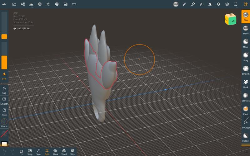
Task: Select the Paint tool
Action: [x=246, y=111]
